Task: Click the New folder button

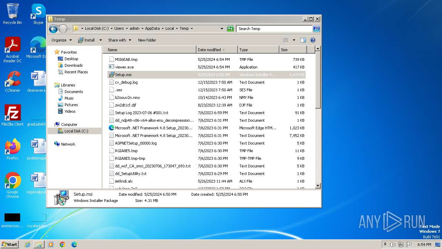Action: click(x=147, y=40)
